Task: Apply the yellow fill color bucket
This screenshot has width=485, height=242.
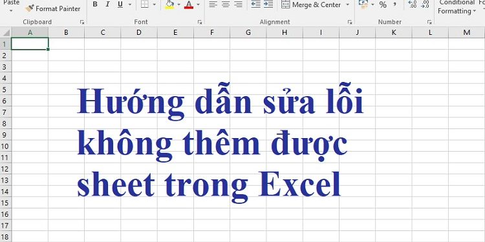Action: coord(169,5)
